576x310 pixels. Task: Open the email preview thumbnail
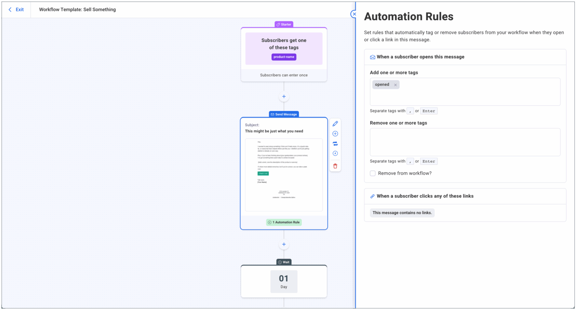284,175
